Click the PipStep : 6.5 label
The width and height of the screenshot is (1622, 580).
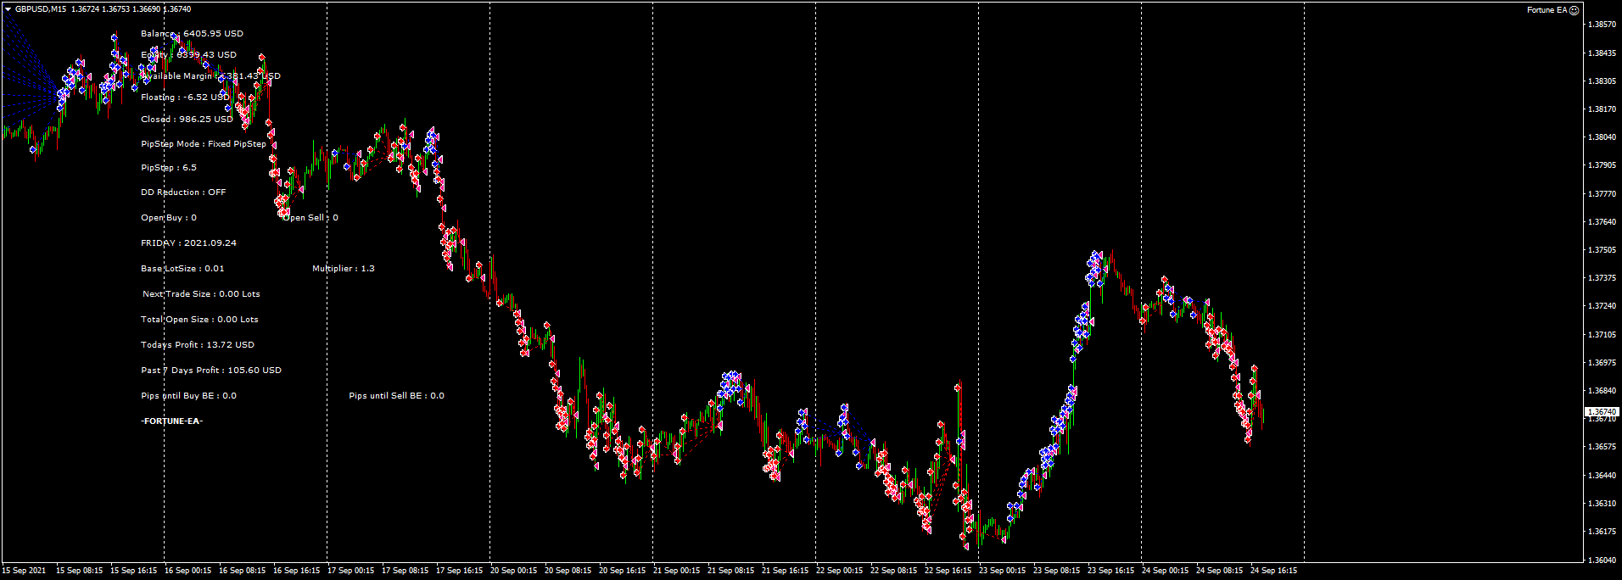(169, 168)
